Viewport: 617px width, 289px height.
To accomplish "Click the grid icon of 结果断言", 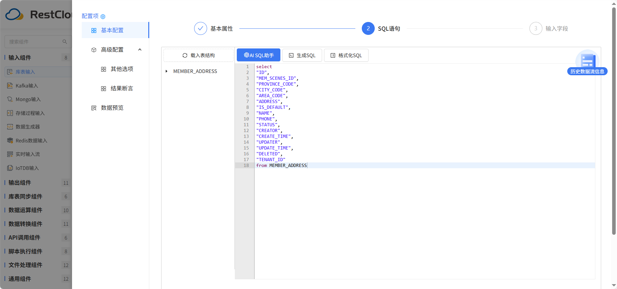I will 103,88.
